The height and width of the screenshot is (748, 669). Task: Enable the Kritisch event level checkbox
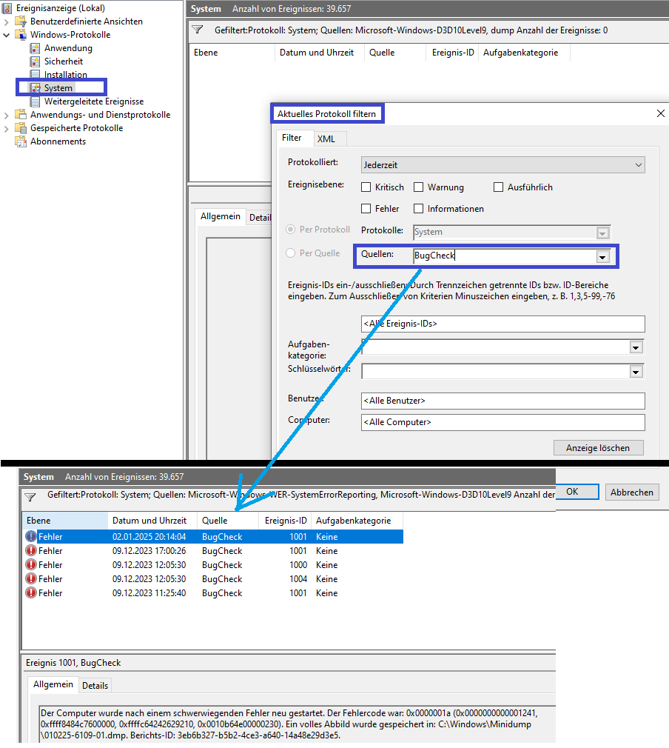[x=366, y=187]
